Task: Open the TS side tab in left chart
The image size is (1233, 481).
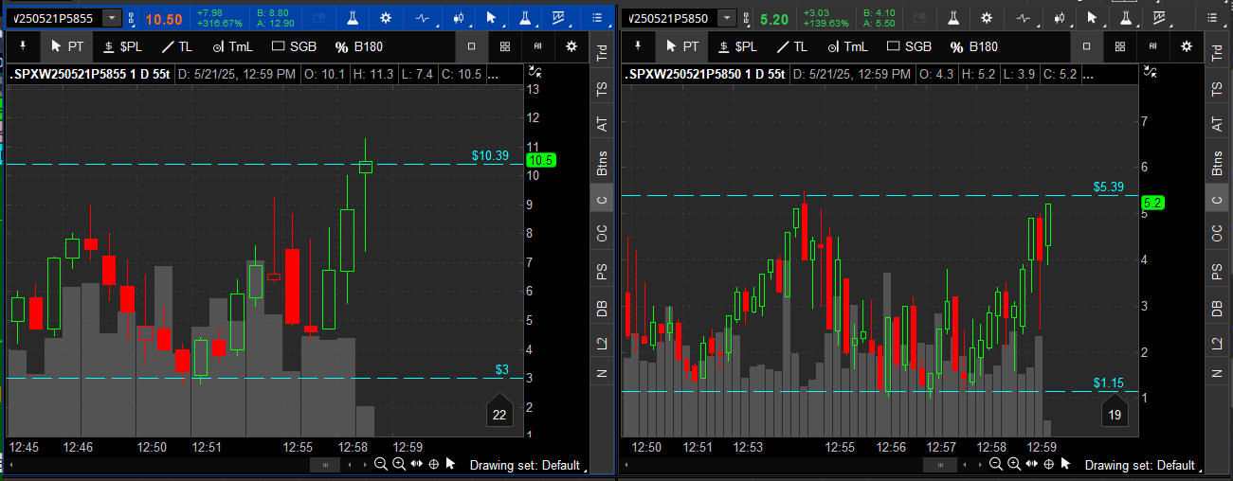Action: (601, 88)
